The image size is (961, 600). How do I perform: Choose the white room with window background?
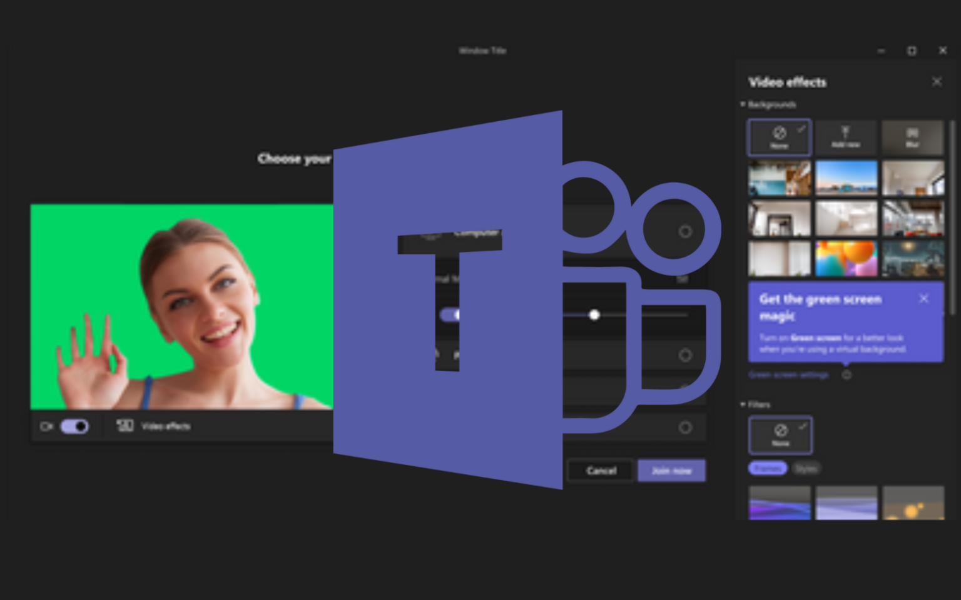(913, 178)
